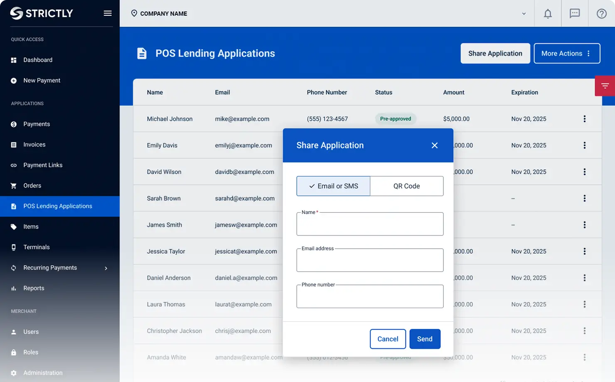The width and height of the screenshot is (615, 382).
Task: Open row menu for Emily Davis
Action: [x=584, y=145]
